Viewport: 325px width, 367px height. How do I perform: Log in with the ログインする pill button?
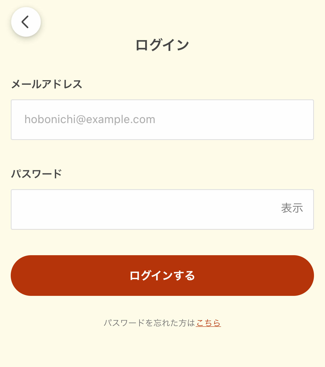(162, 276)
